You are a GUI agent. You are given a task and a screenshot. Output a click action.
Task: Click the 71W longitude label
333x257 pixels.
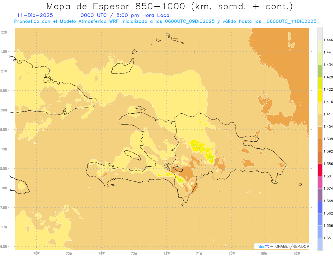[199, 253]
